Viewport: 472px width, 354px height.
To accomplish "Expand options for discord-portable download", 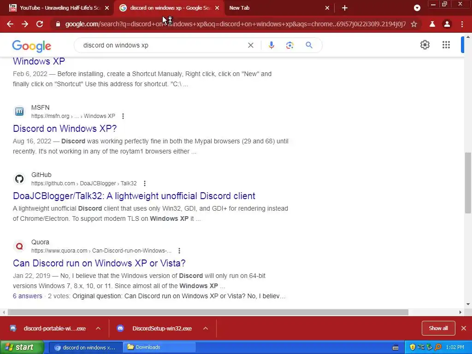I will [x=98, y=328].
